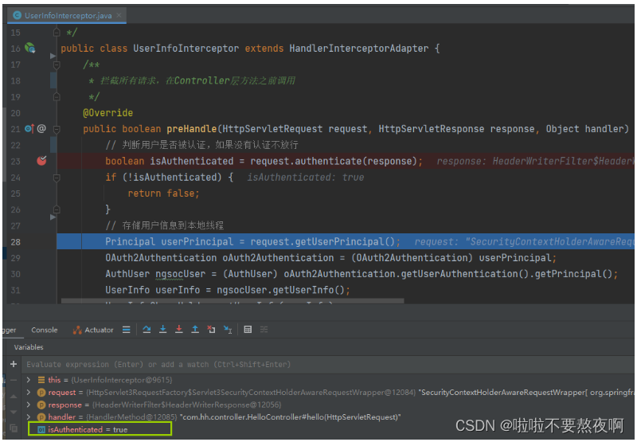
Task: Open the Evaluate Expression calculator icon
Action: pyautogui.click(x=248, y=330)
